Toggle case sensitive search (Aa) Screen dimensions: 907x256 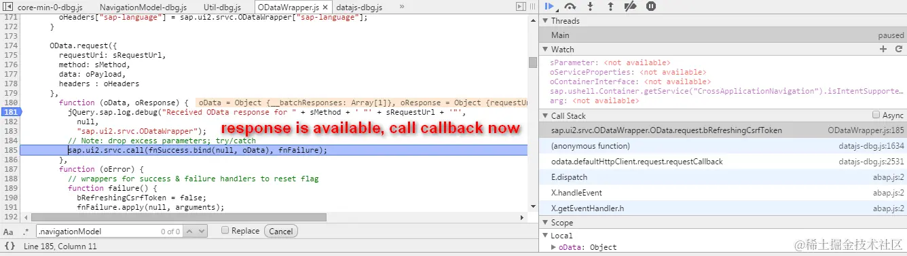click(x=8, y=232)
